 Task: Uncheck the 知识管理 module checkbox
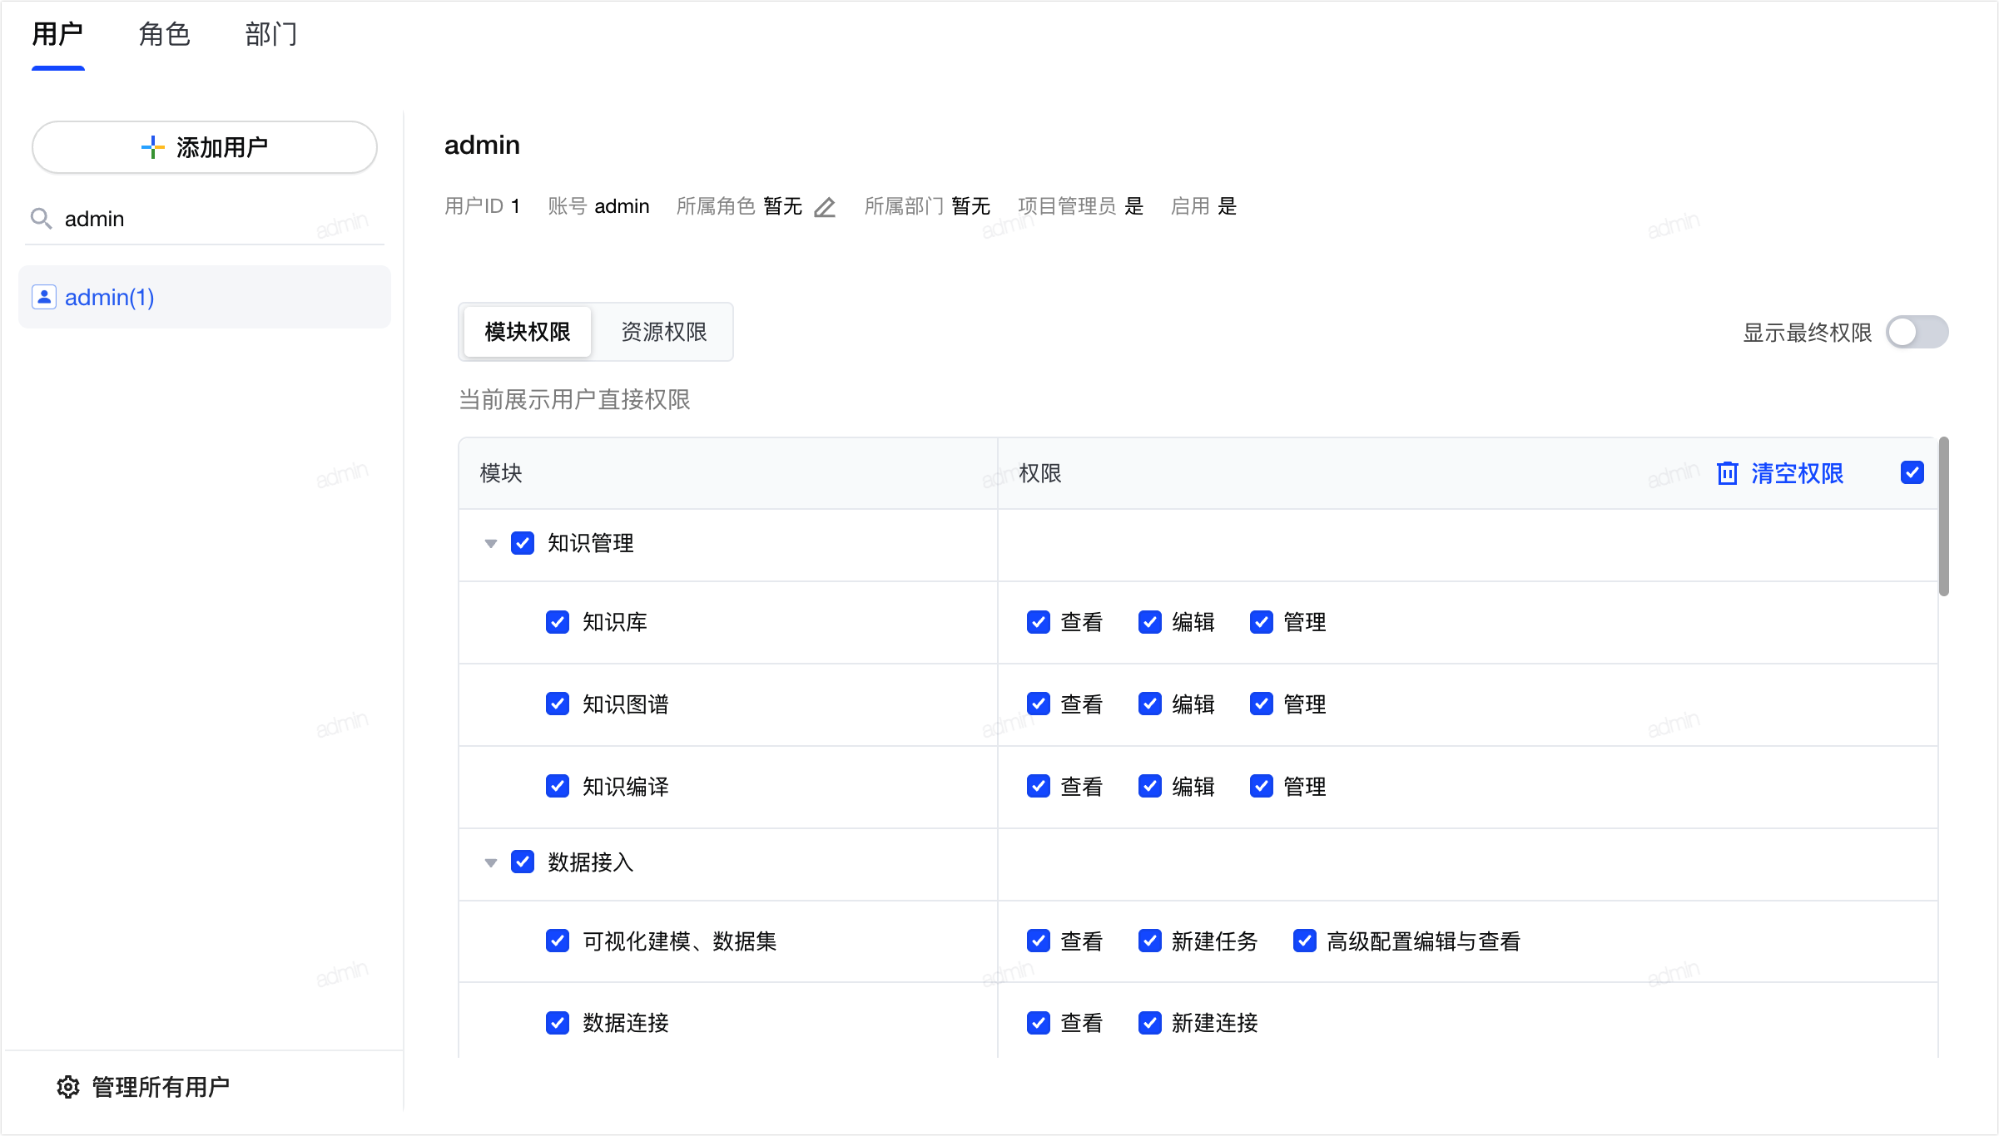click(523, 543)
